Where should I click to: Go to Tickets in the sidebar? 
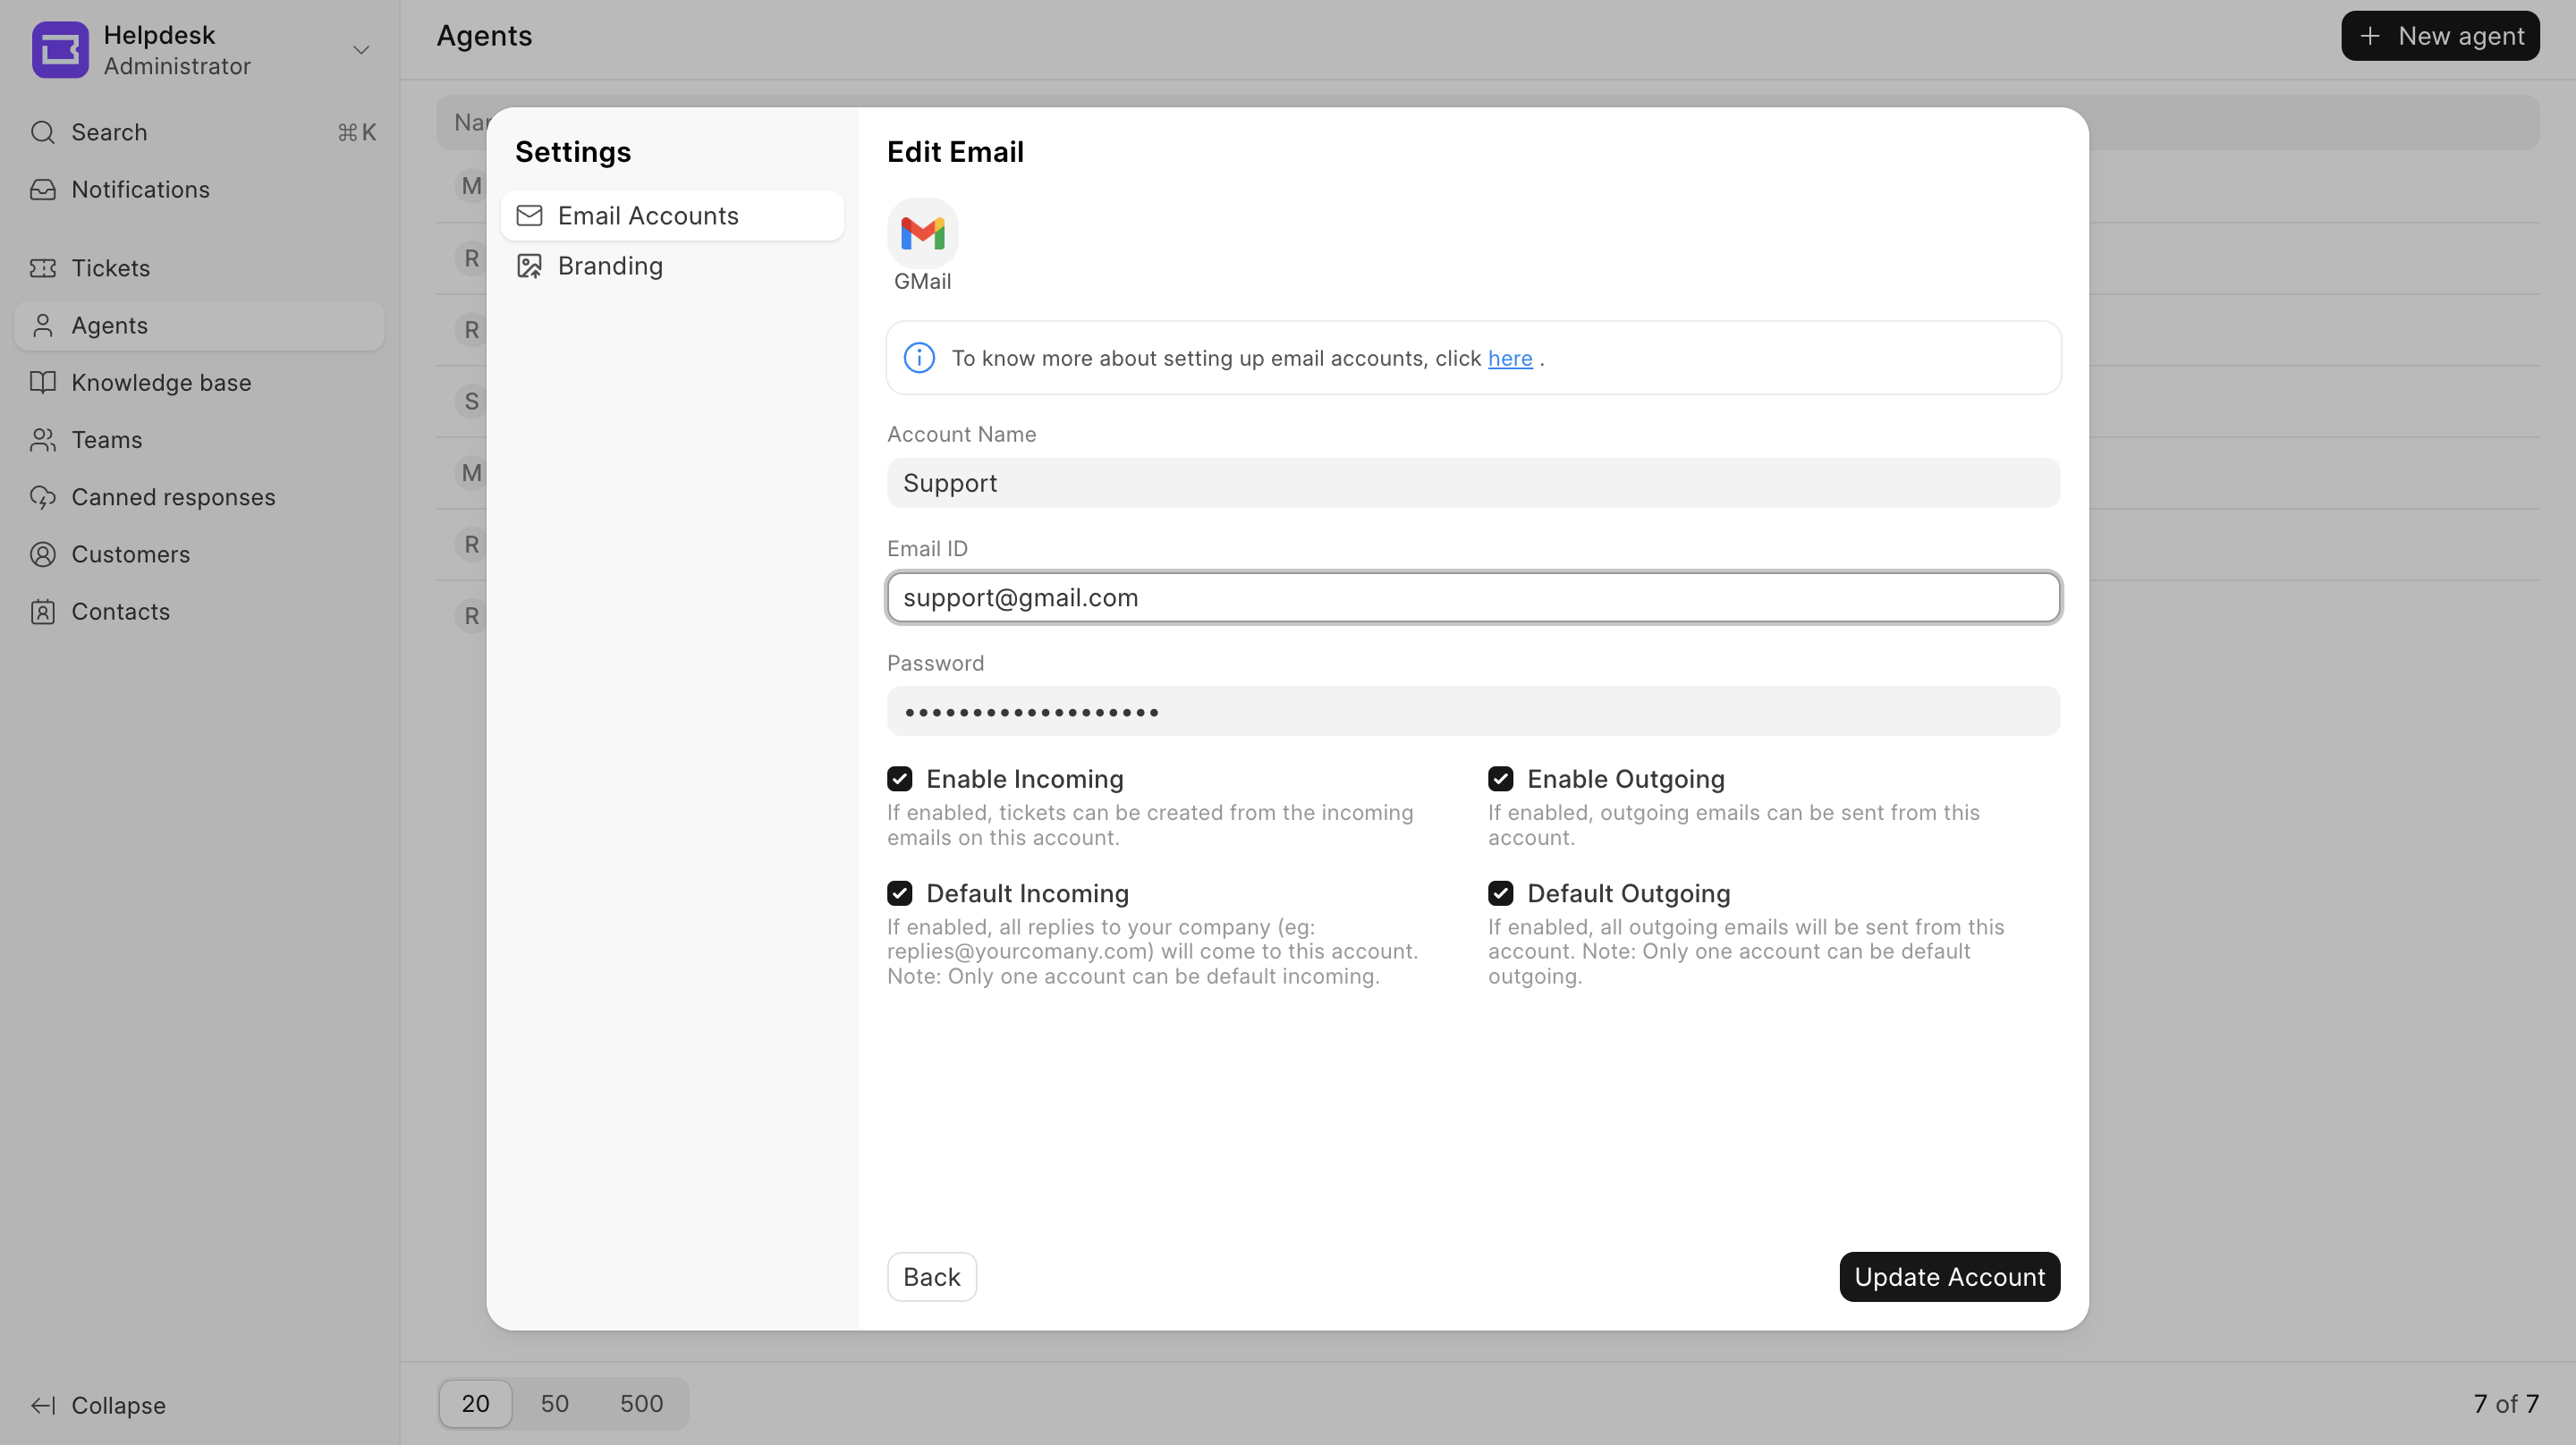[199, 268]
